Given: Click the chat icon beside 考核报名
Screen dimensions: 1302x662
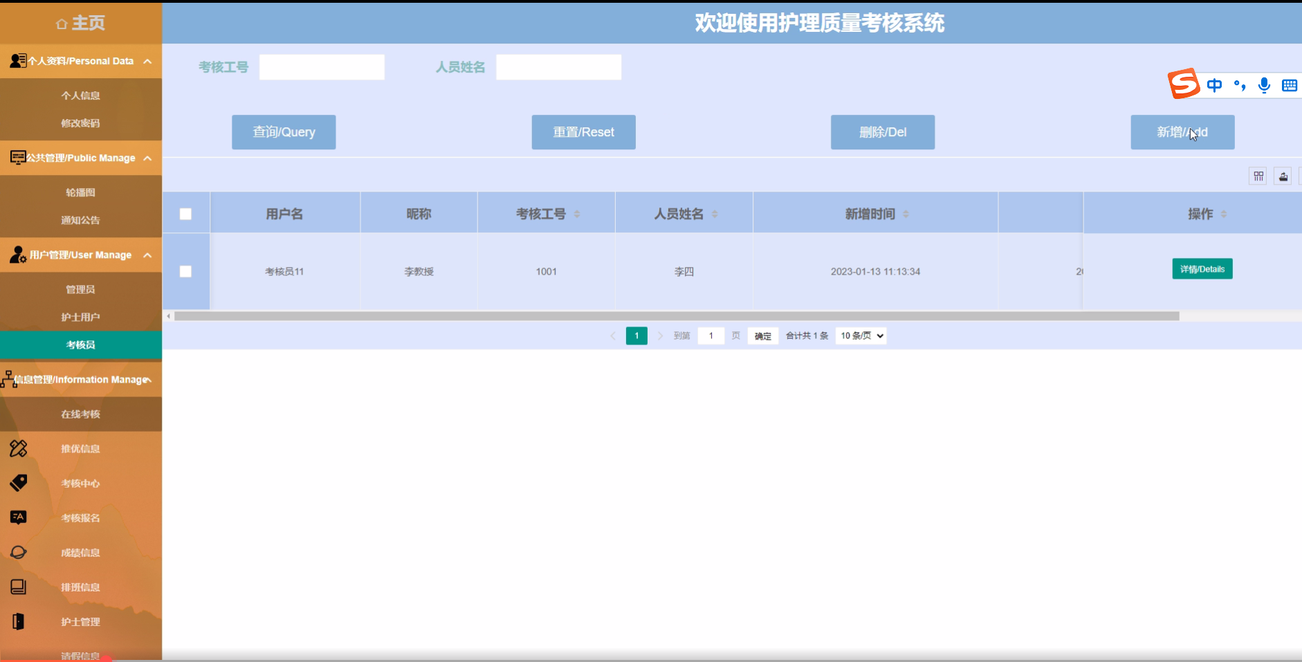Looking at the screenshot, I should pyautogui.click(x=18, y=517).
